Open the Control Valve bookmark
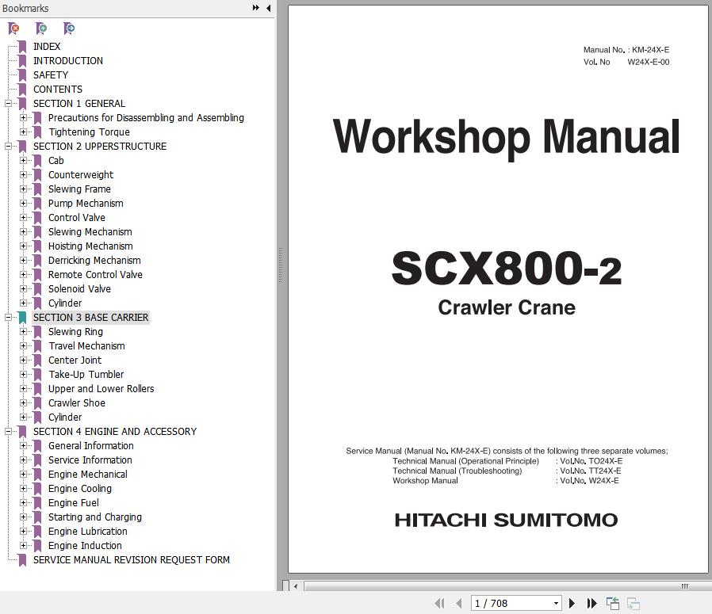This screenshot has height=614, width=712. coord(77,217)
